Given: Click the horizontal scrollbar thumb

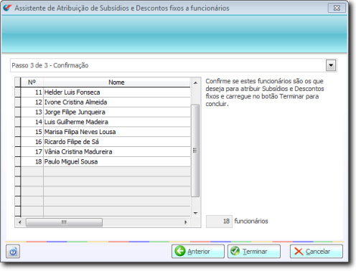Looking at the screenshot, I should 64,222.
